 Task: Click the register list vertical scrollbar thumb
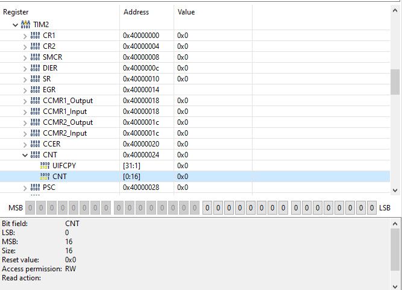395,82
